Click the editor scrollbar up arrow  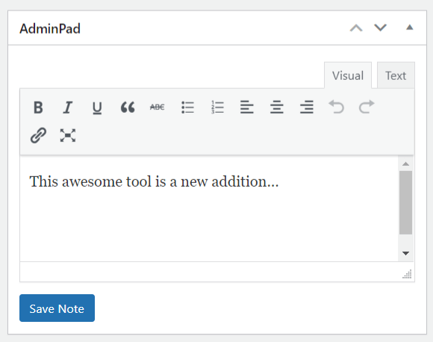(x=405, y=164)
